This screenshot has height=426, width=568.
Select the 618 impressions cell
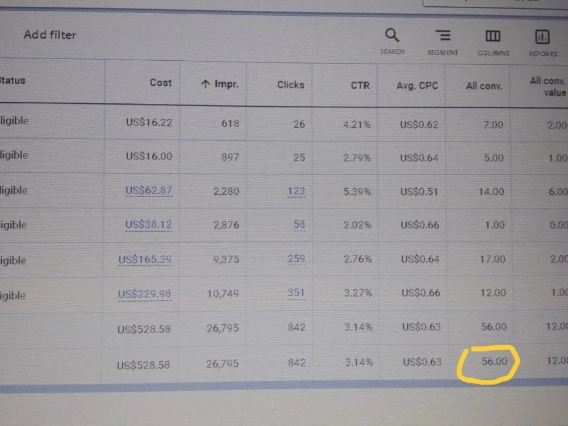tap(230, 123)
